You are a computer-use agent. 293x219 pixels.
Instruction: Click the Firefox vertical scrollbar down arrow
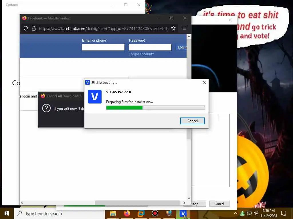tap(189, 198)
